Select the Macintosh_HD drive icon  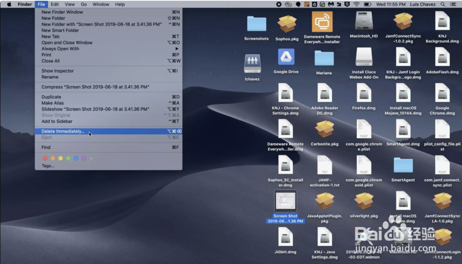364,21
